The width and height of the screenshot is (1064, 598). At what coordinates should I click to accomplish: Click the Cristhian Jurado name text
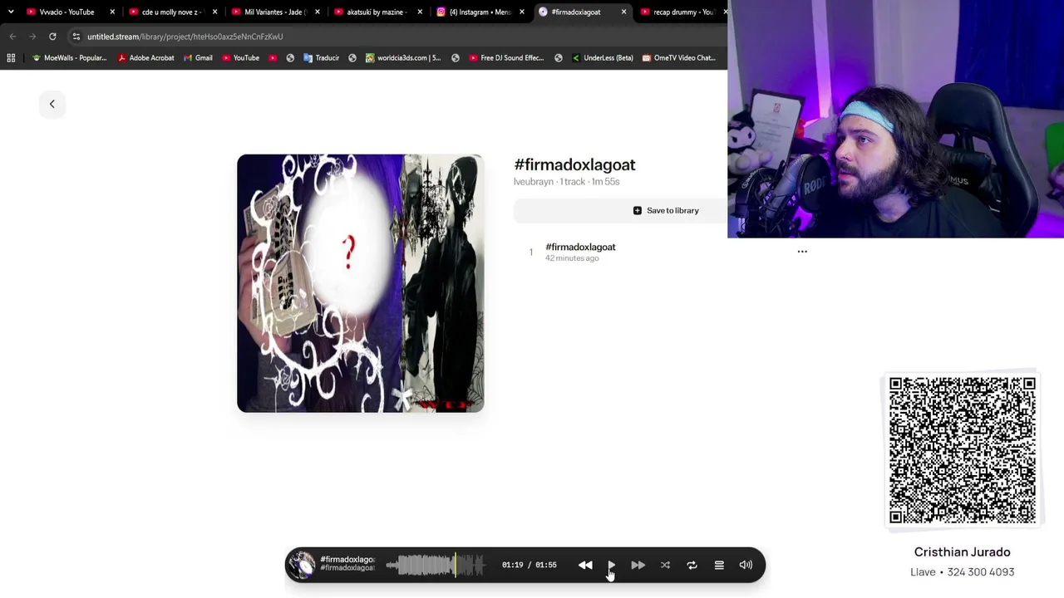point(963,552)
